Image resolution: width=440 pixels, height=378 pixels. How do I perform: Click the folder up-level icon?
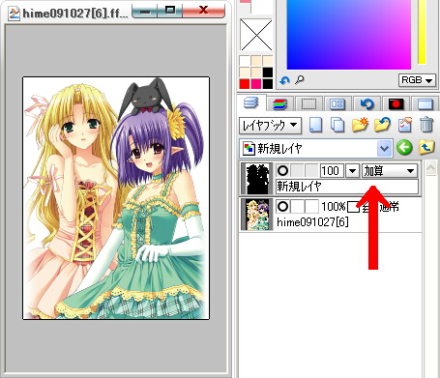(x=426, y=148)
